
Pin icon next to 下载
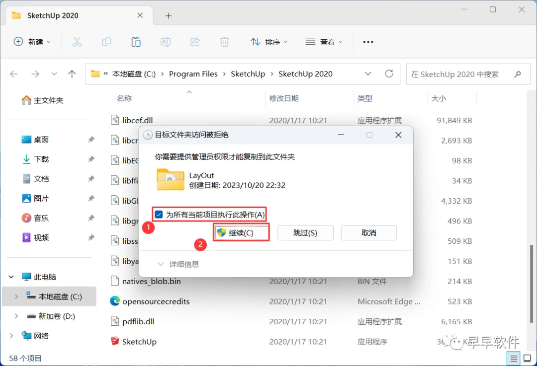coord(91,159)
